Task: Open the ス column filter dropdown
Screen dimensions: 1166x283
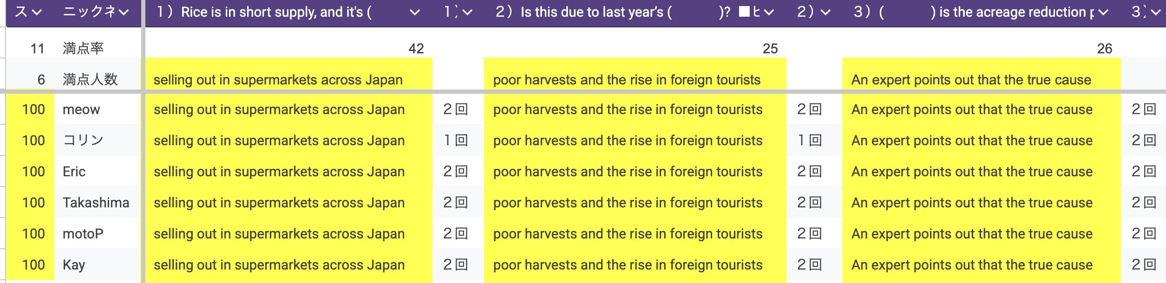Action: coord(36,13)
